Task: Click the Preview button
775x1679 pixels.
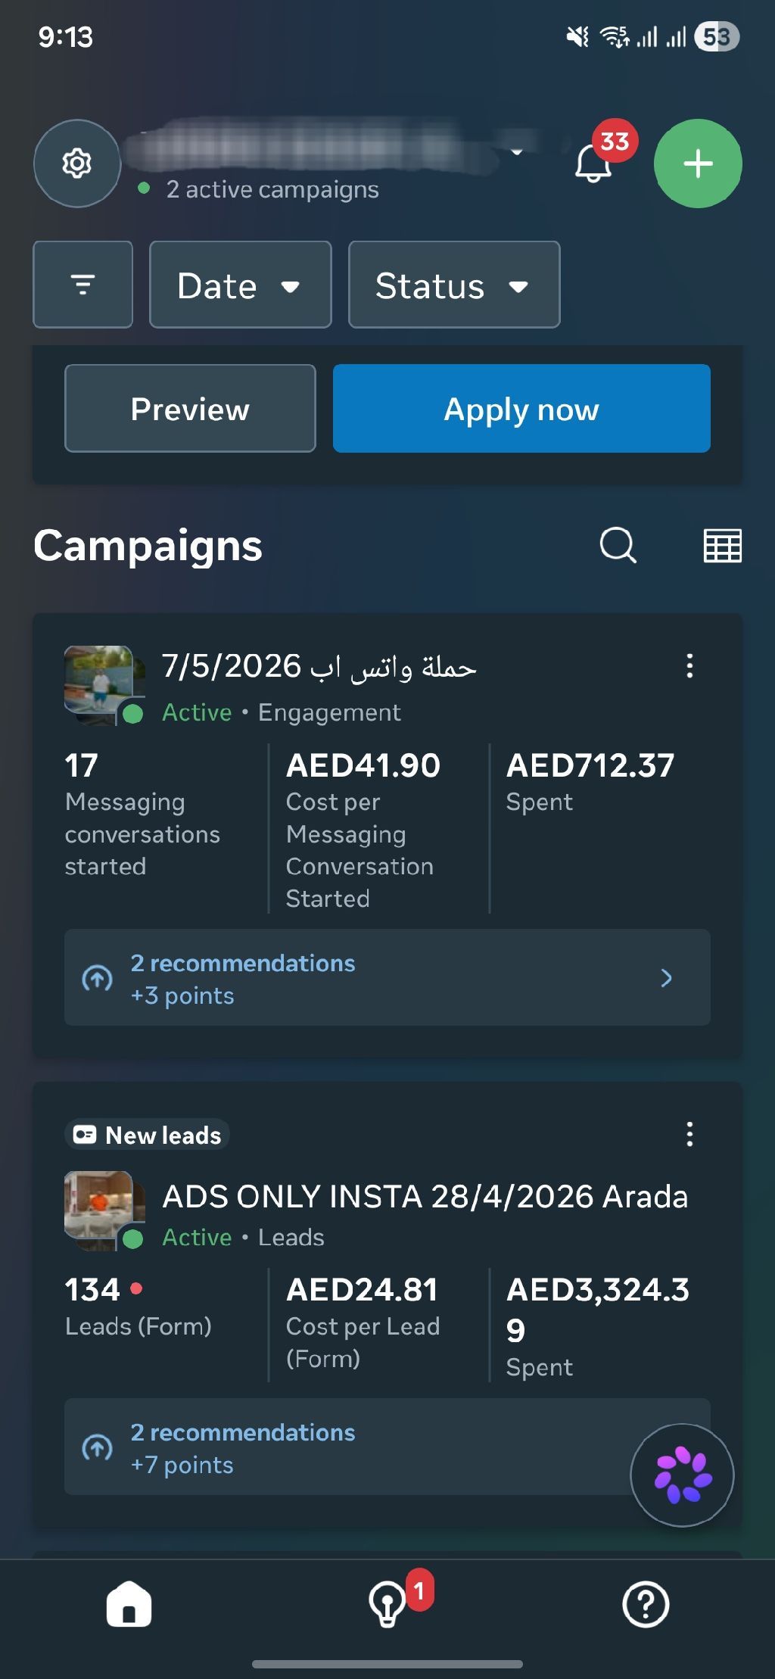Action: tap(190, 409)
